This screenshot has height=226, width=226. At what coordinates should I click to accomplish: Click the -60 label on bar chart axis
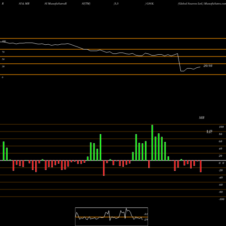click(x=221, y=185)
